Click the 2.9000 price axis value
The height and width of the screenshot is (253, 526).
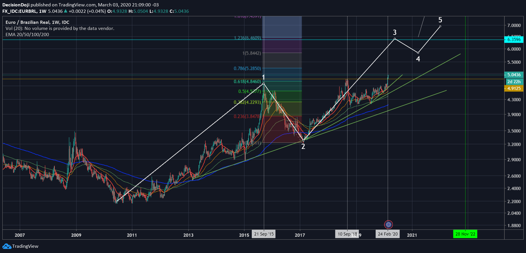click(x=514, y=160)
